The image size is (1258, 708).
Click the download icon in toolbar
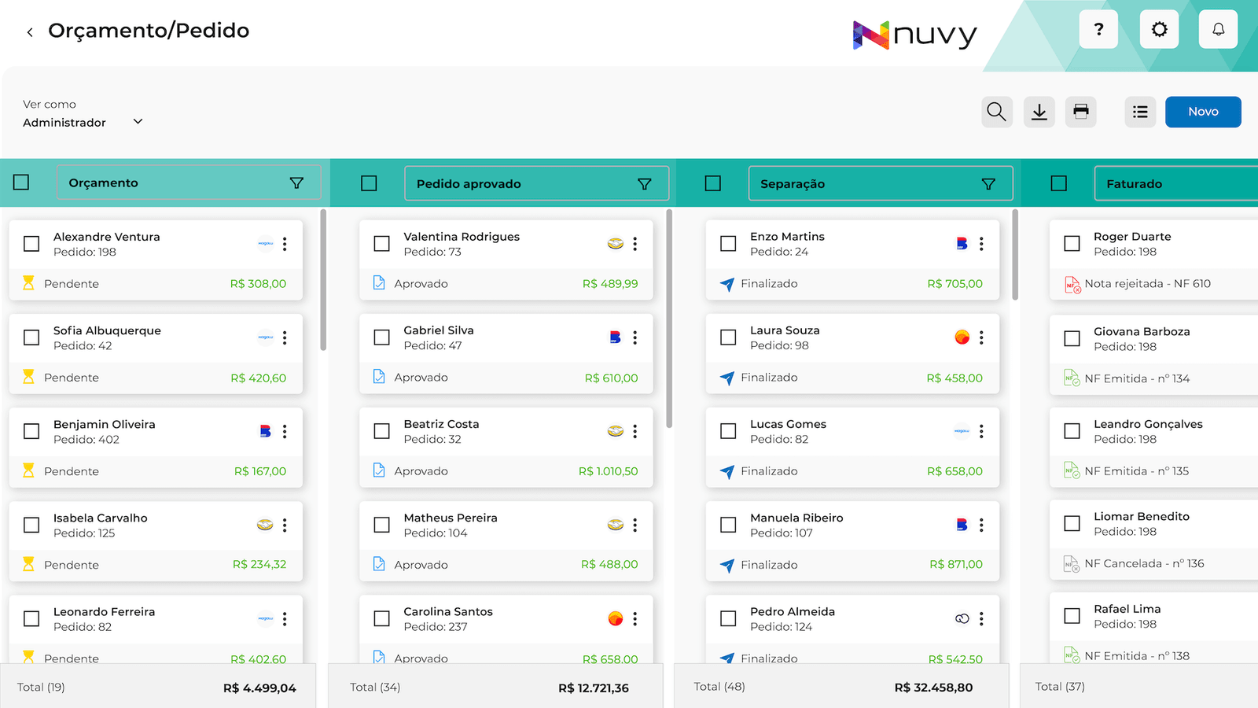pos(1039,112)
